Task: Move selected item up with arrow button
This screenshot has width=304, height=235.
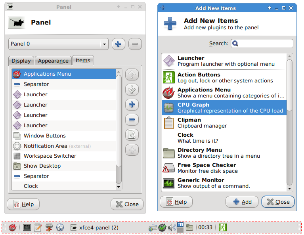Action: tap(132, 75)
